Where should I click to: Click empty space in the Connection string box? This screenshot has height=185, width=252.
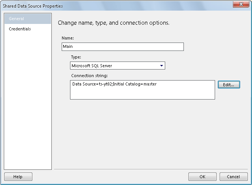pyautogui.click(x=142, y=94)
